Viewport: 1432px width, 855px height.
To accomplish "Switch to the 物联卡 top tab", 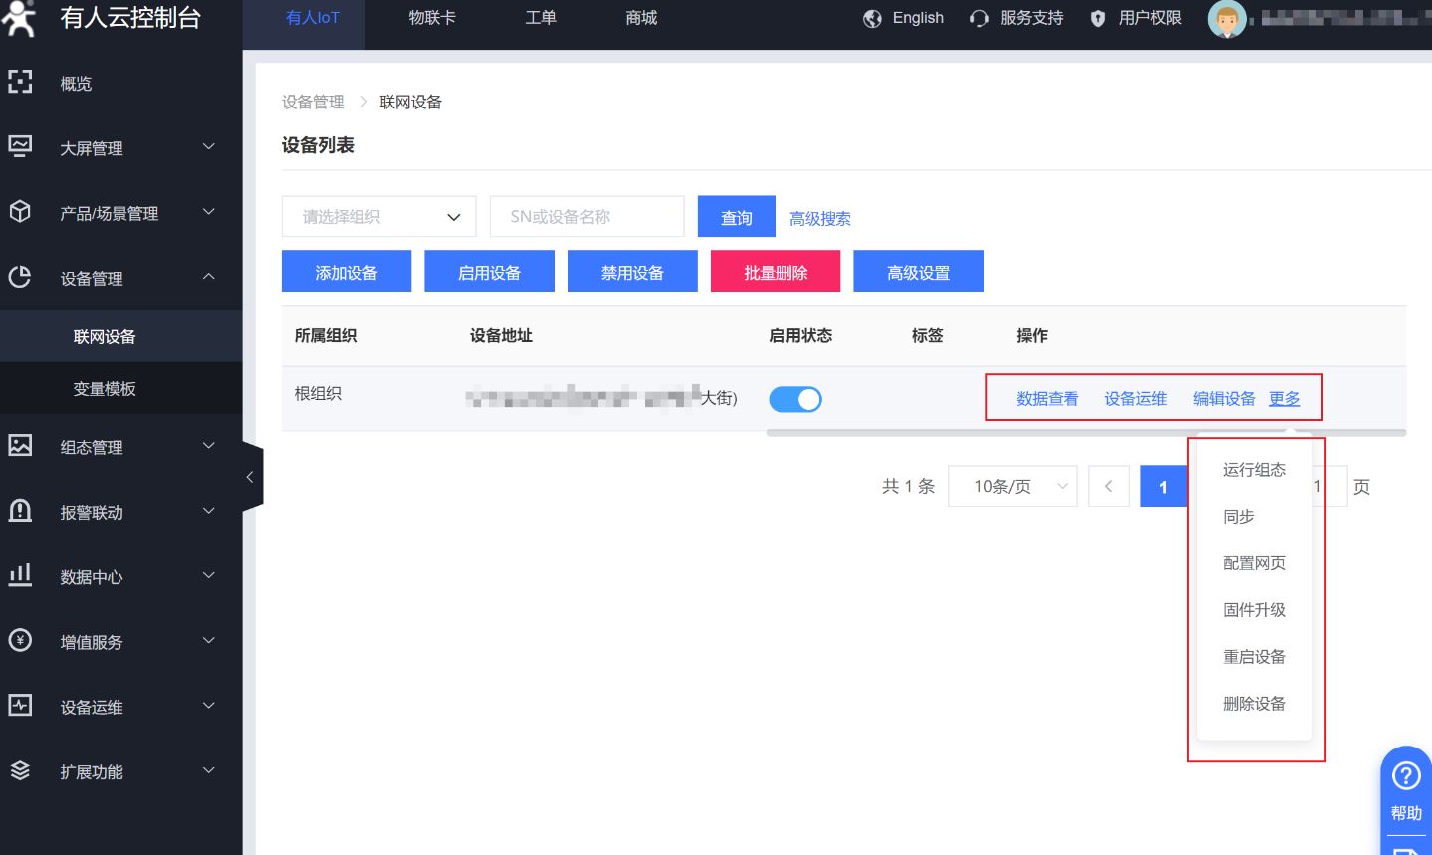I will tap(432, 18).
